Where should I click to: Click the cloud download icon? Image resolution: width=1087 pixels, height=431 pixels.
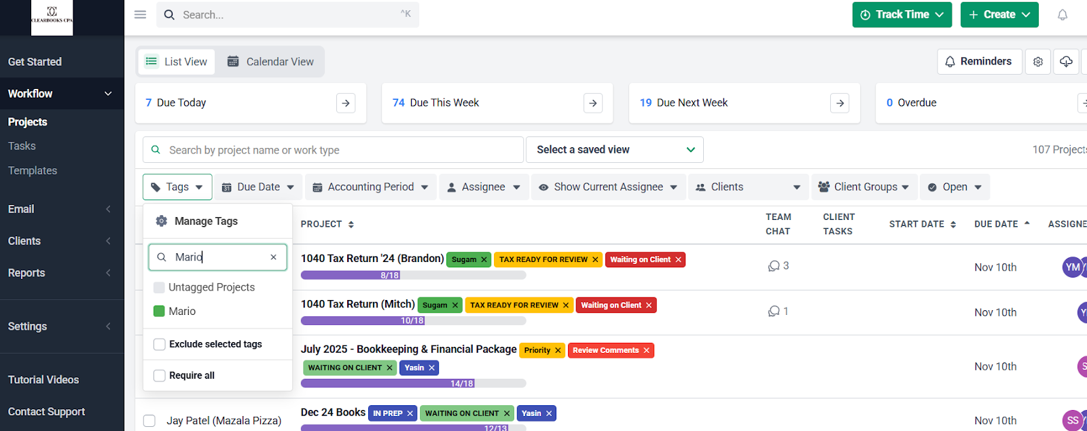pos(1066,62)
